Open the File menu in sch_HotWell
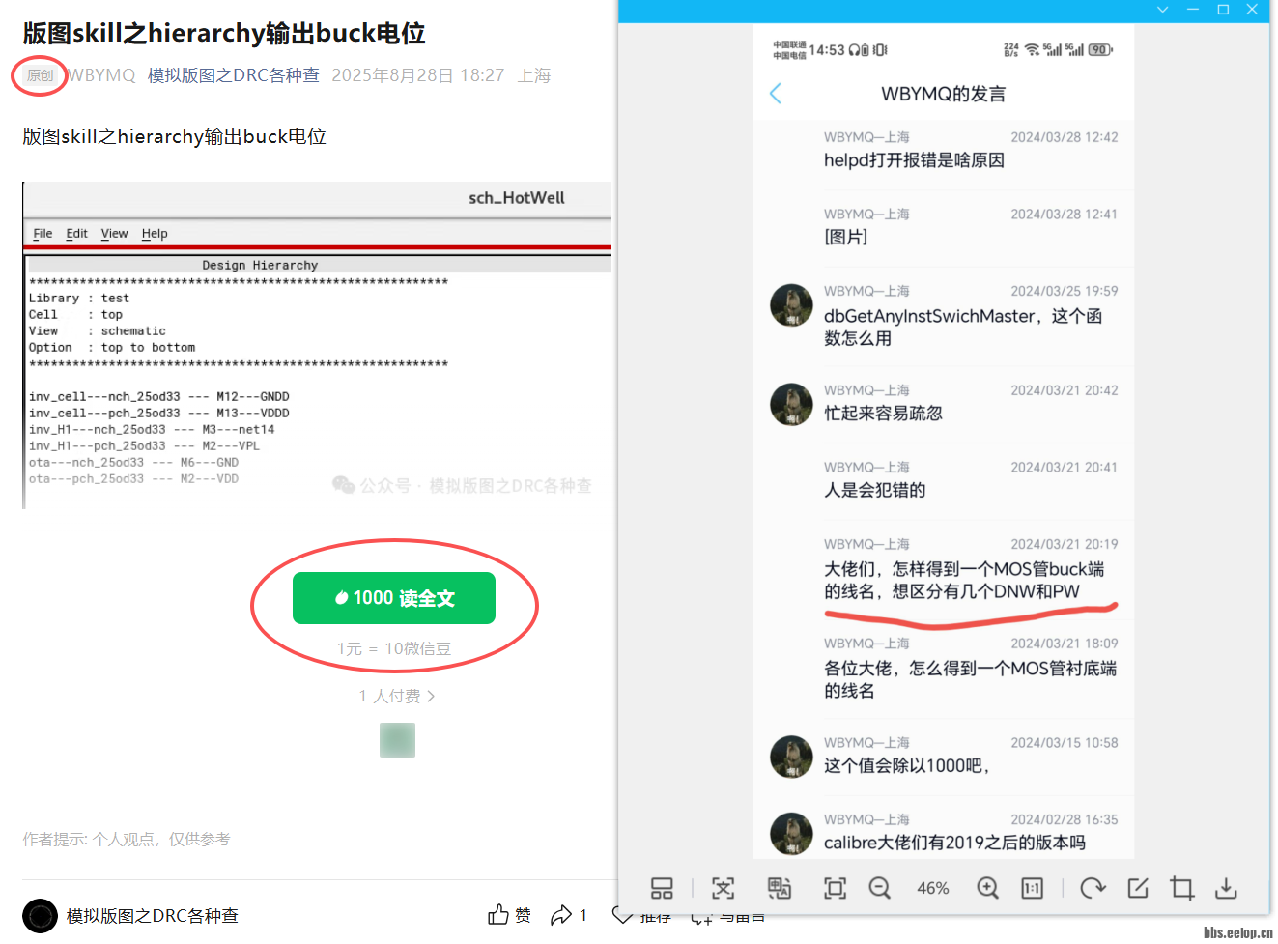 pyautogui.click(x=42, y=233)
